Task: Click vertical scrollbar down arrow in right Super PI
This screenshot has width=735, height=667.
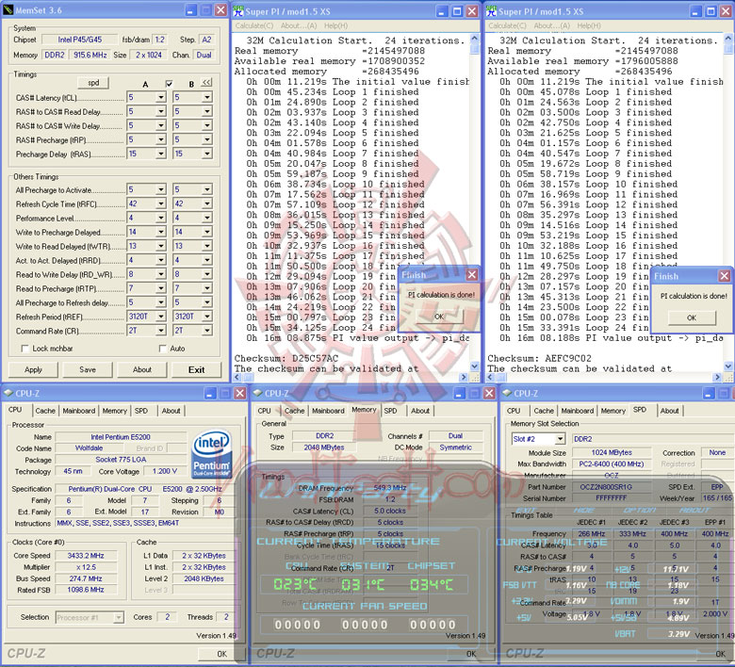Action: click(x=728, y=366)
